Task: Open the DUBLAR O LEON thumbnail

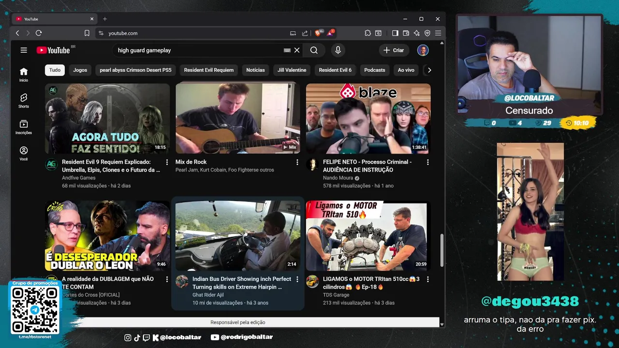Action: click(107, 236)
